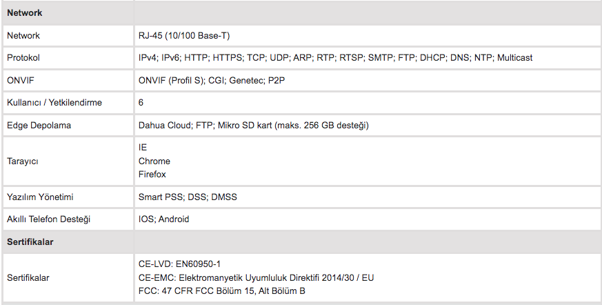The width and height of the screenshot is (602, 305).
Task: Click the Sertifikalar section header
Action: pyautogui.click(x=30, y=242)
